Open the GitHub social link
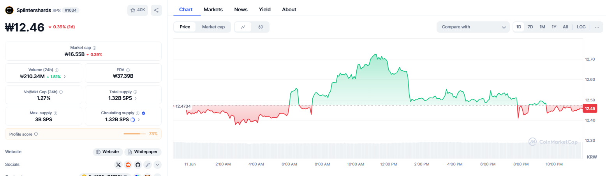This screenshot has height=176, width=606. [138, 165]
